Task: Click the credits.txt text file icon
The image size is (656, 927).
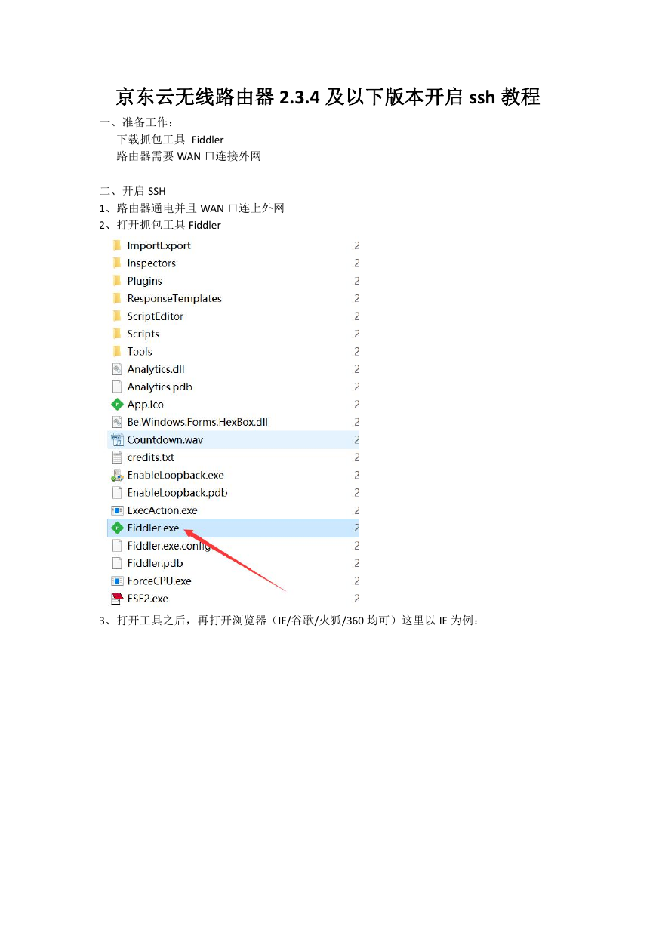Action: click(117, 457)
